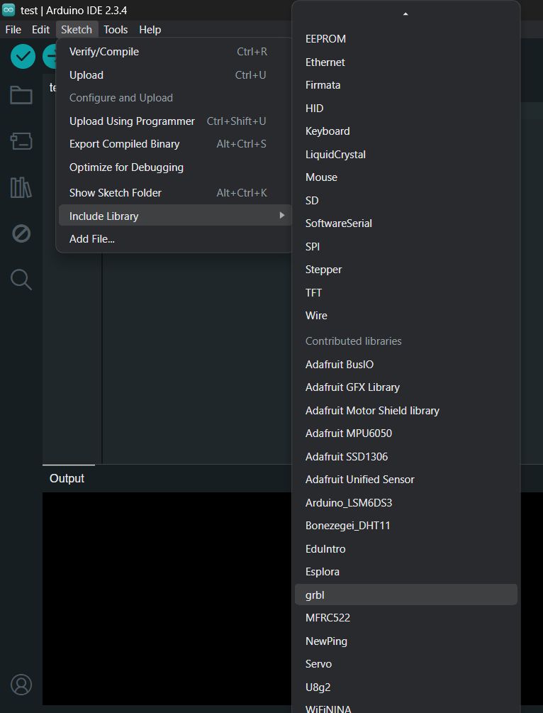The height and width of the screenshot is (713, 543).
Task: Open the Boards Manager sidebar icon
Action: coord(21,141)
